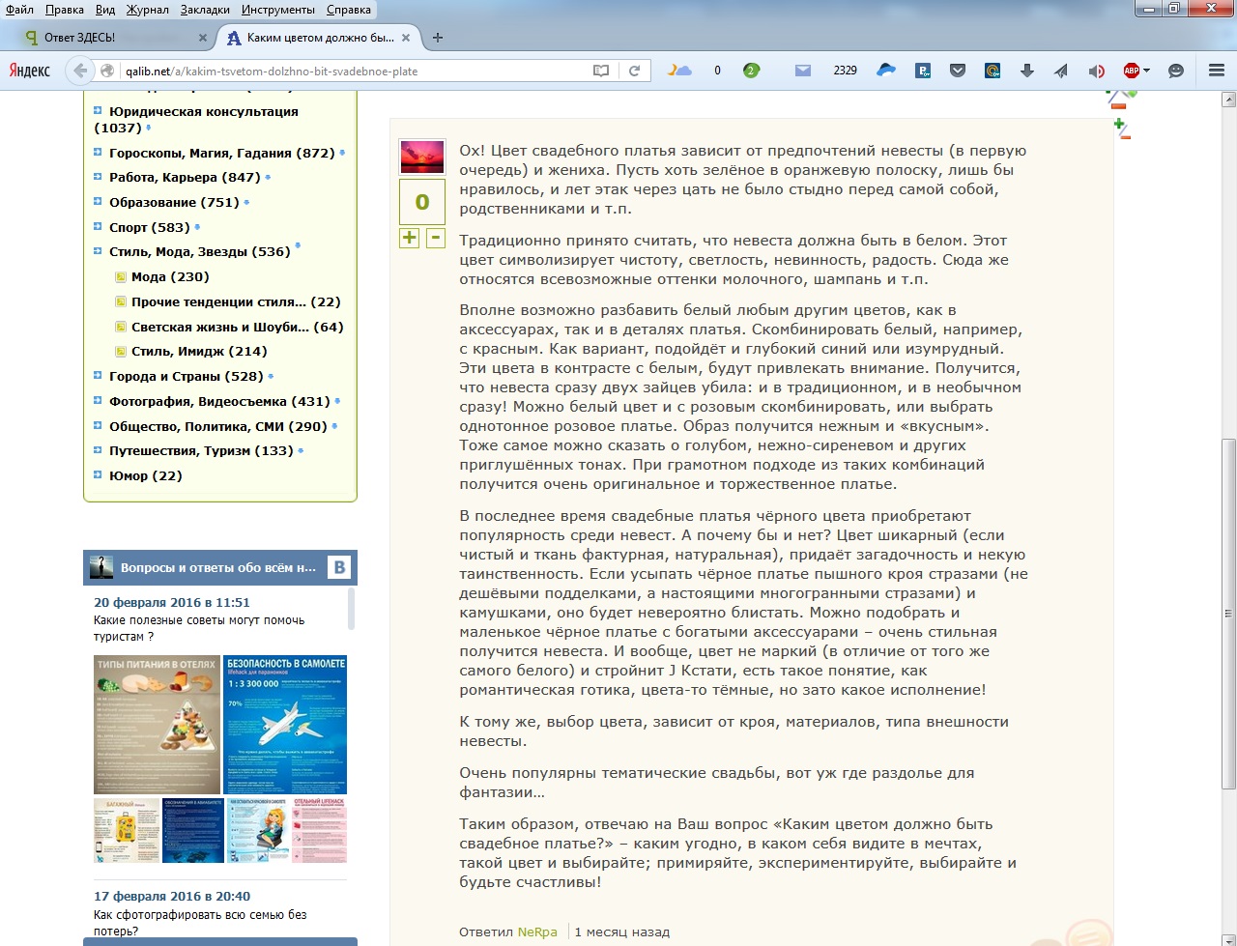Open the Firefox hamburger menu

point(1217,71)
